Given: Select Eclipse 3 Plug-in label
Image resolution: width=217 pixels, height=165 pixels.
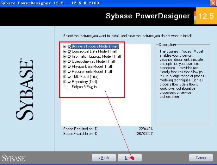Looking at the screenshot, I should click(x=84, y=87).
